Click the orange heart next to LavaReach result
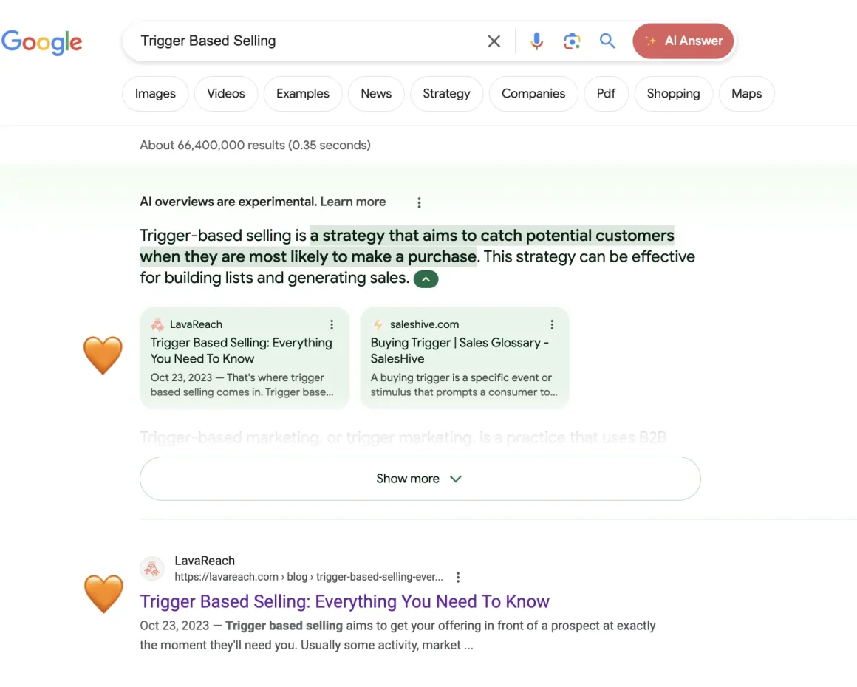 103,594
